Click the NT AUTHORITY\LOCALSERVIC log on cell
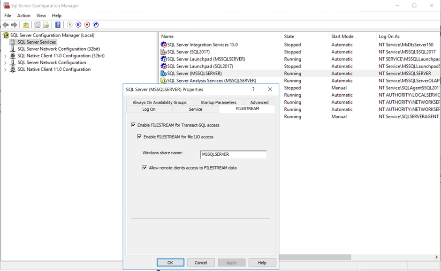Viewport: 441px width, 271px height. coord(409,95)
